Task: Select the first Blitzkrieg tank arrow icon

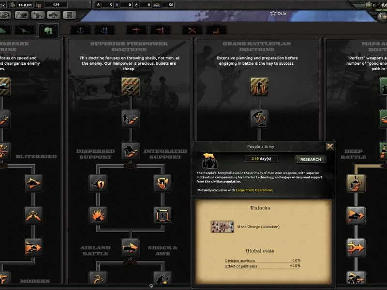Action: (x=33, y=183)
